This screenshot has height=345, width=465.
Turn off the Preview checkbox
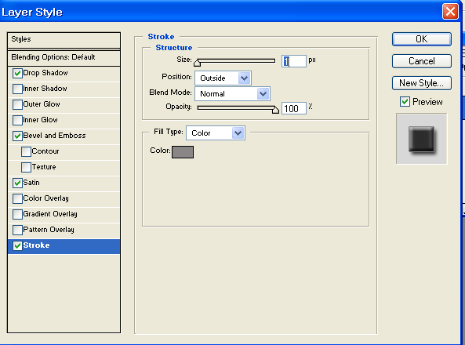405,102
